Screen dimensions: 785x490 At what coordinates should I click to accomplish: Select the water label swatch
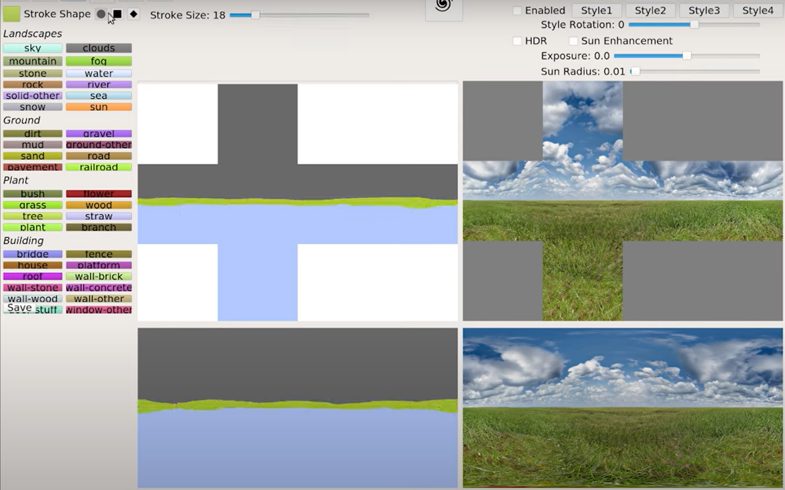click(99, 74)
